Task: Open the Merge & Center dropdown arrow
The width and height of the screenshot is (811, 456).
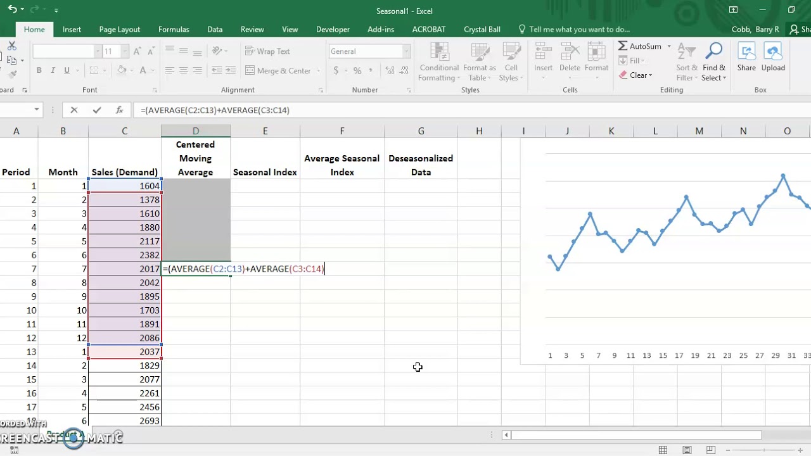Action: coord(318,71)
